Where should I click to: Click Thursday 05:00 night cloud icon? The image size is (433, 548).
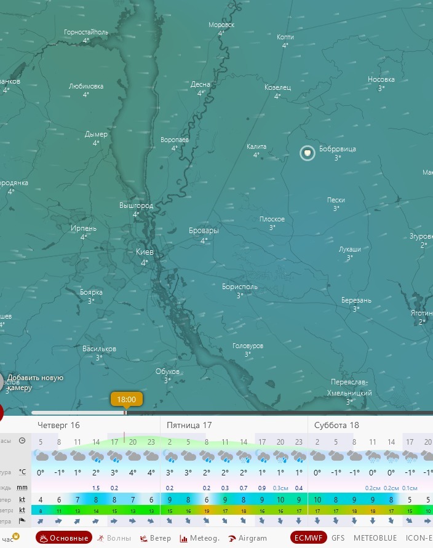pos(41,456)
